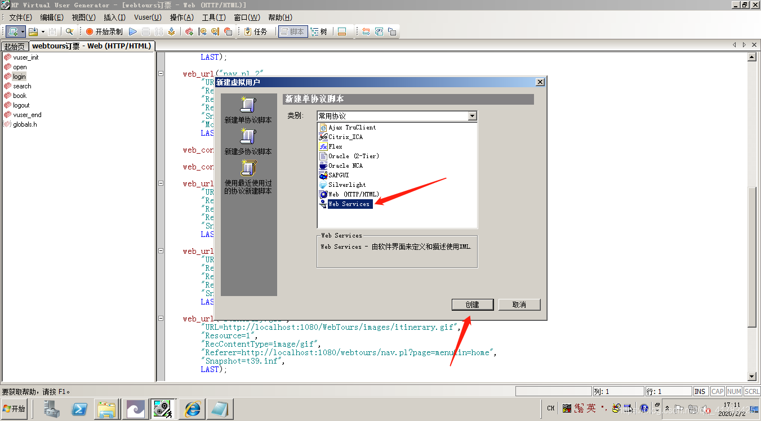This screenshot has width=761, height=421.
Task: Choose Web Services protocol
Action: (x=349, y=204)
